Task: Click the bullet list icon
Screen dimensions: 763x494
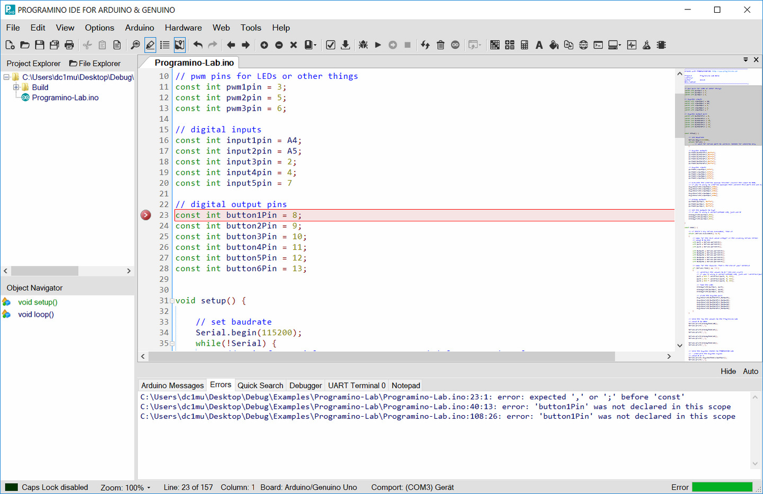Action: coord(165,45)
